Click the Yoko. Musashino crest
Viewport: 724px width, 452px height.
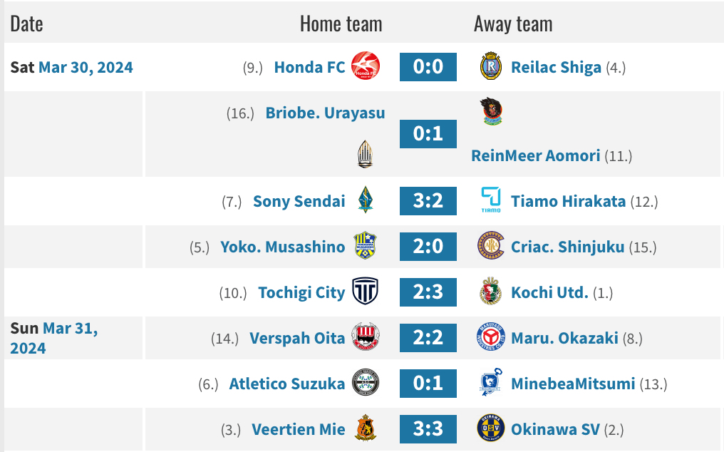[x=366, y=246]
